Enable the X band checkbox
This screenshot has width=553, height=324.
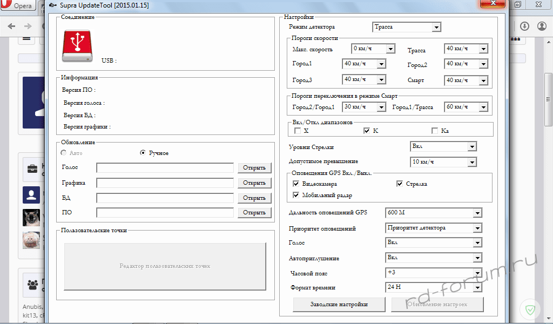pyautogui.click(x=298, y=131)
